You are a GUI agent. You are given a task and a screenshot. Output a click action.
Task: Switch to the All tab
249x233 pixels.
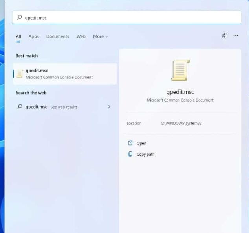[x=18, y=36]
